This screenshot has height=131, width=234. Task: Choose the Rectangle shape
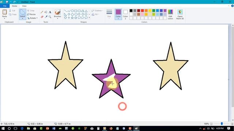76,11
